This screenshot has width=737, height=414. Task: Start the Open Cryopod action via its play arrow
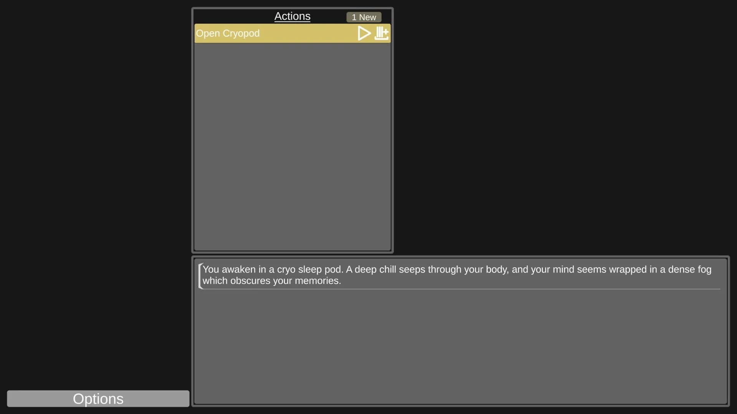tap(364, 33)
